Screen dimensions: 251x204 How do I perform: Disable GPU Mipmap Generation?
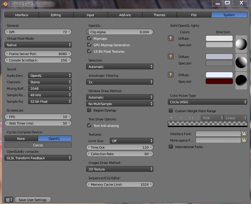coord(89,45)
